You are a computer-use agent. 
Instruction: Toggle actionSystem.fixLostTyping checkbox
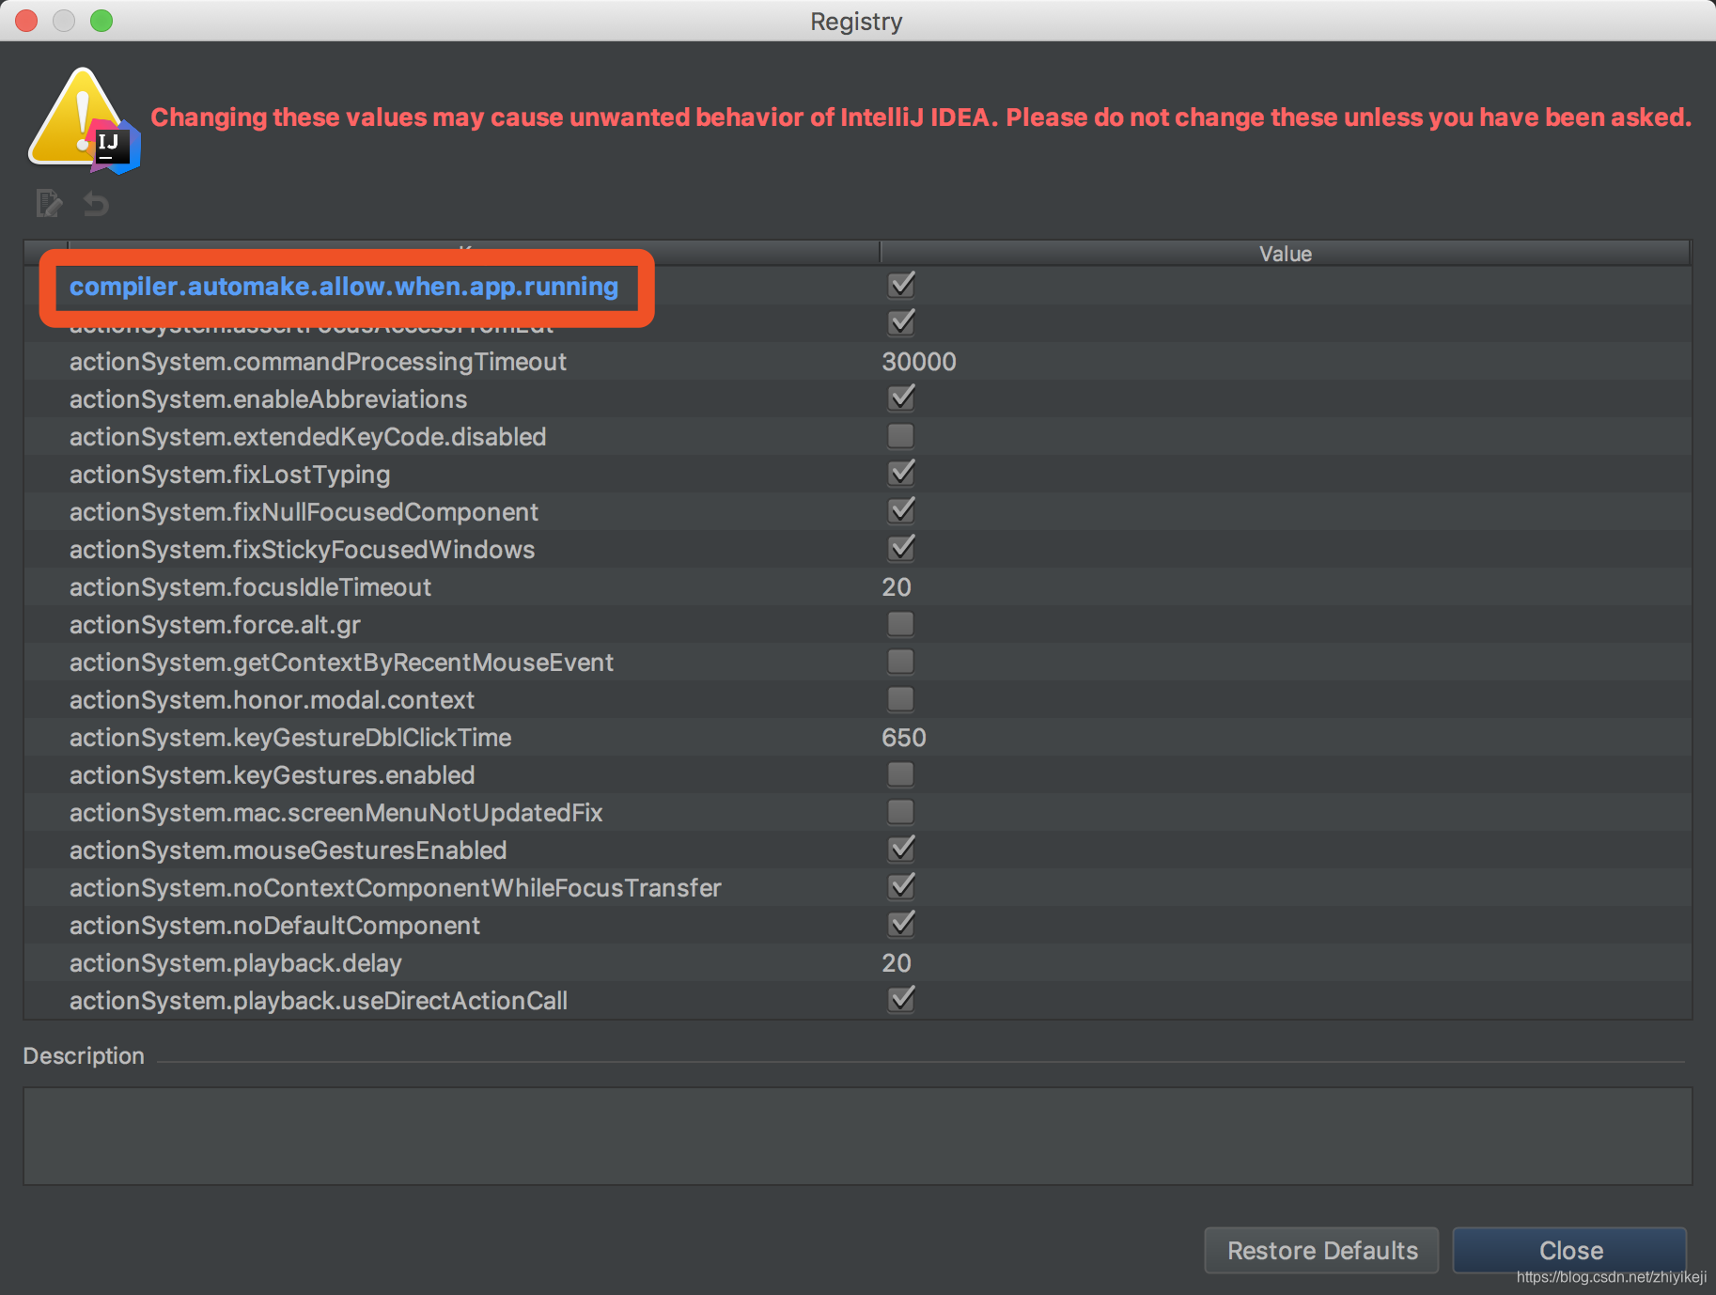[901, 473]
